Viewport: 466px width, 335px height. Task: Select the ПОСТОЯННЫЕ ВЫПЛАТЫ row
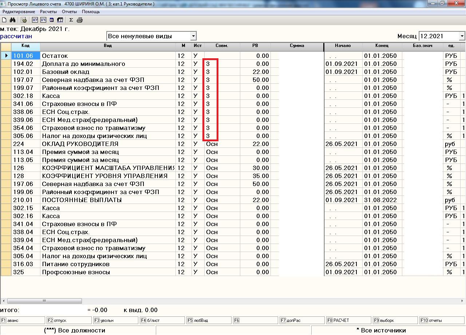click(233, 200)
